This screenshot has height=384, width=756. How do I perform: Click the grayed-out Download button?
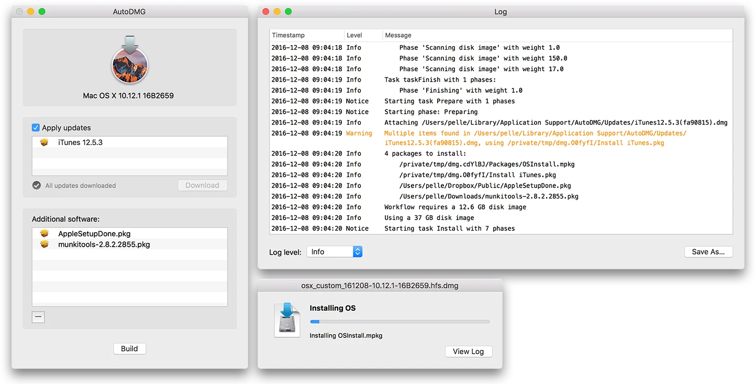203,185
